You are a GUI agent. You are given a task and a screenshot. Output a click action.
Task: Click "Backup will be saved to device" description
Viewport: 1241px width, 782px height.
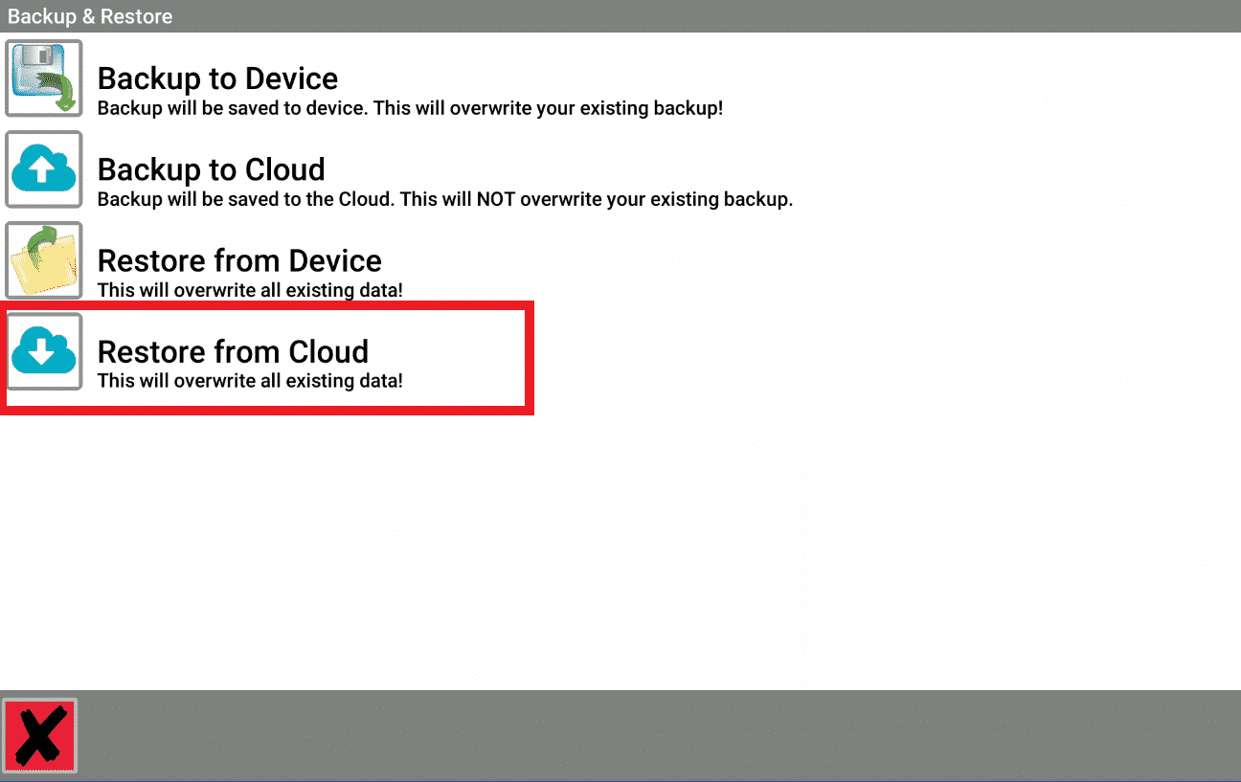point(410,108)
